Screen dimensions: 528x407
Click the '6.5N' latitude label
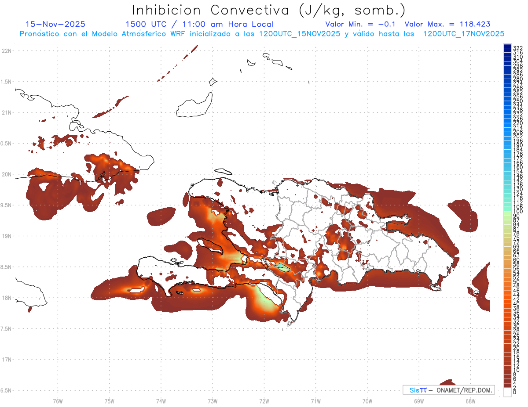click(x=6, y=390)
